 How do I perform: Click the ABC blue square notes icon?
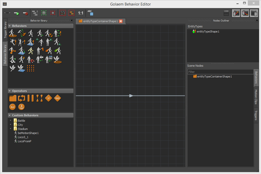pyautogui.click(x=90, y=13)
